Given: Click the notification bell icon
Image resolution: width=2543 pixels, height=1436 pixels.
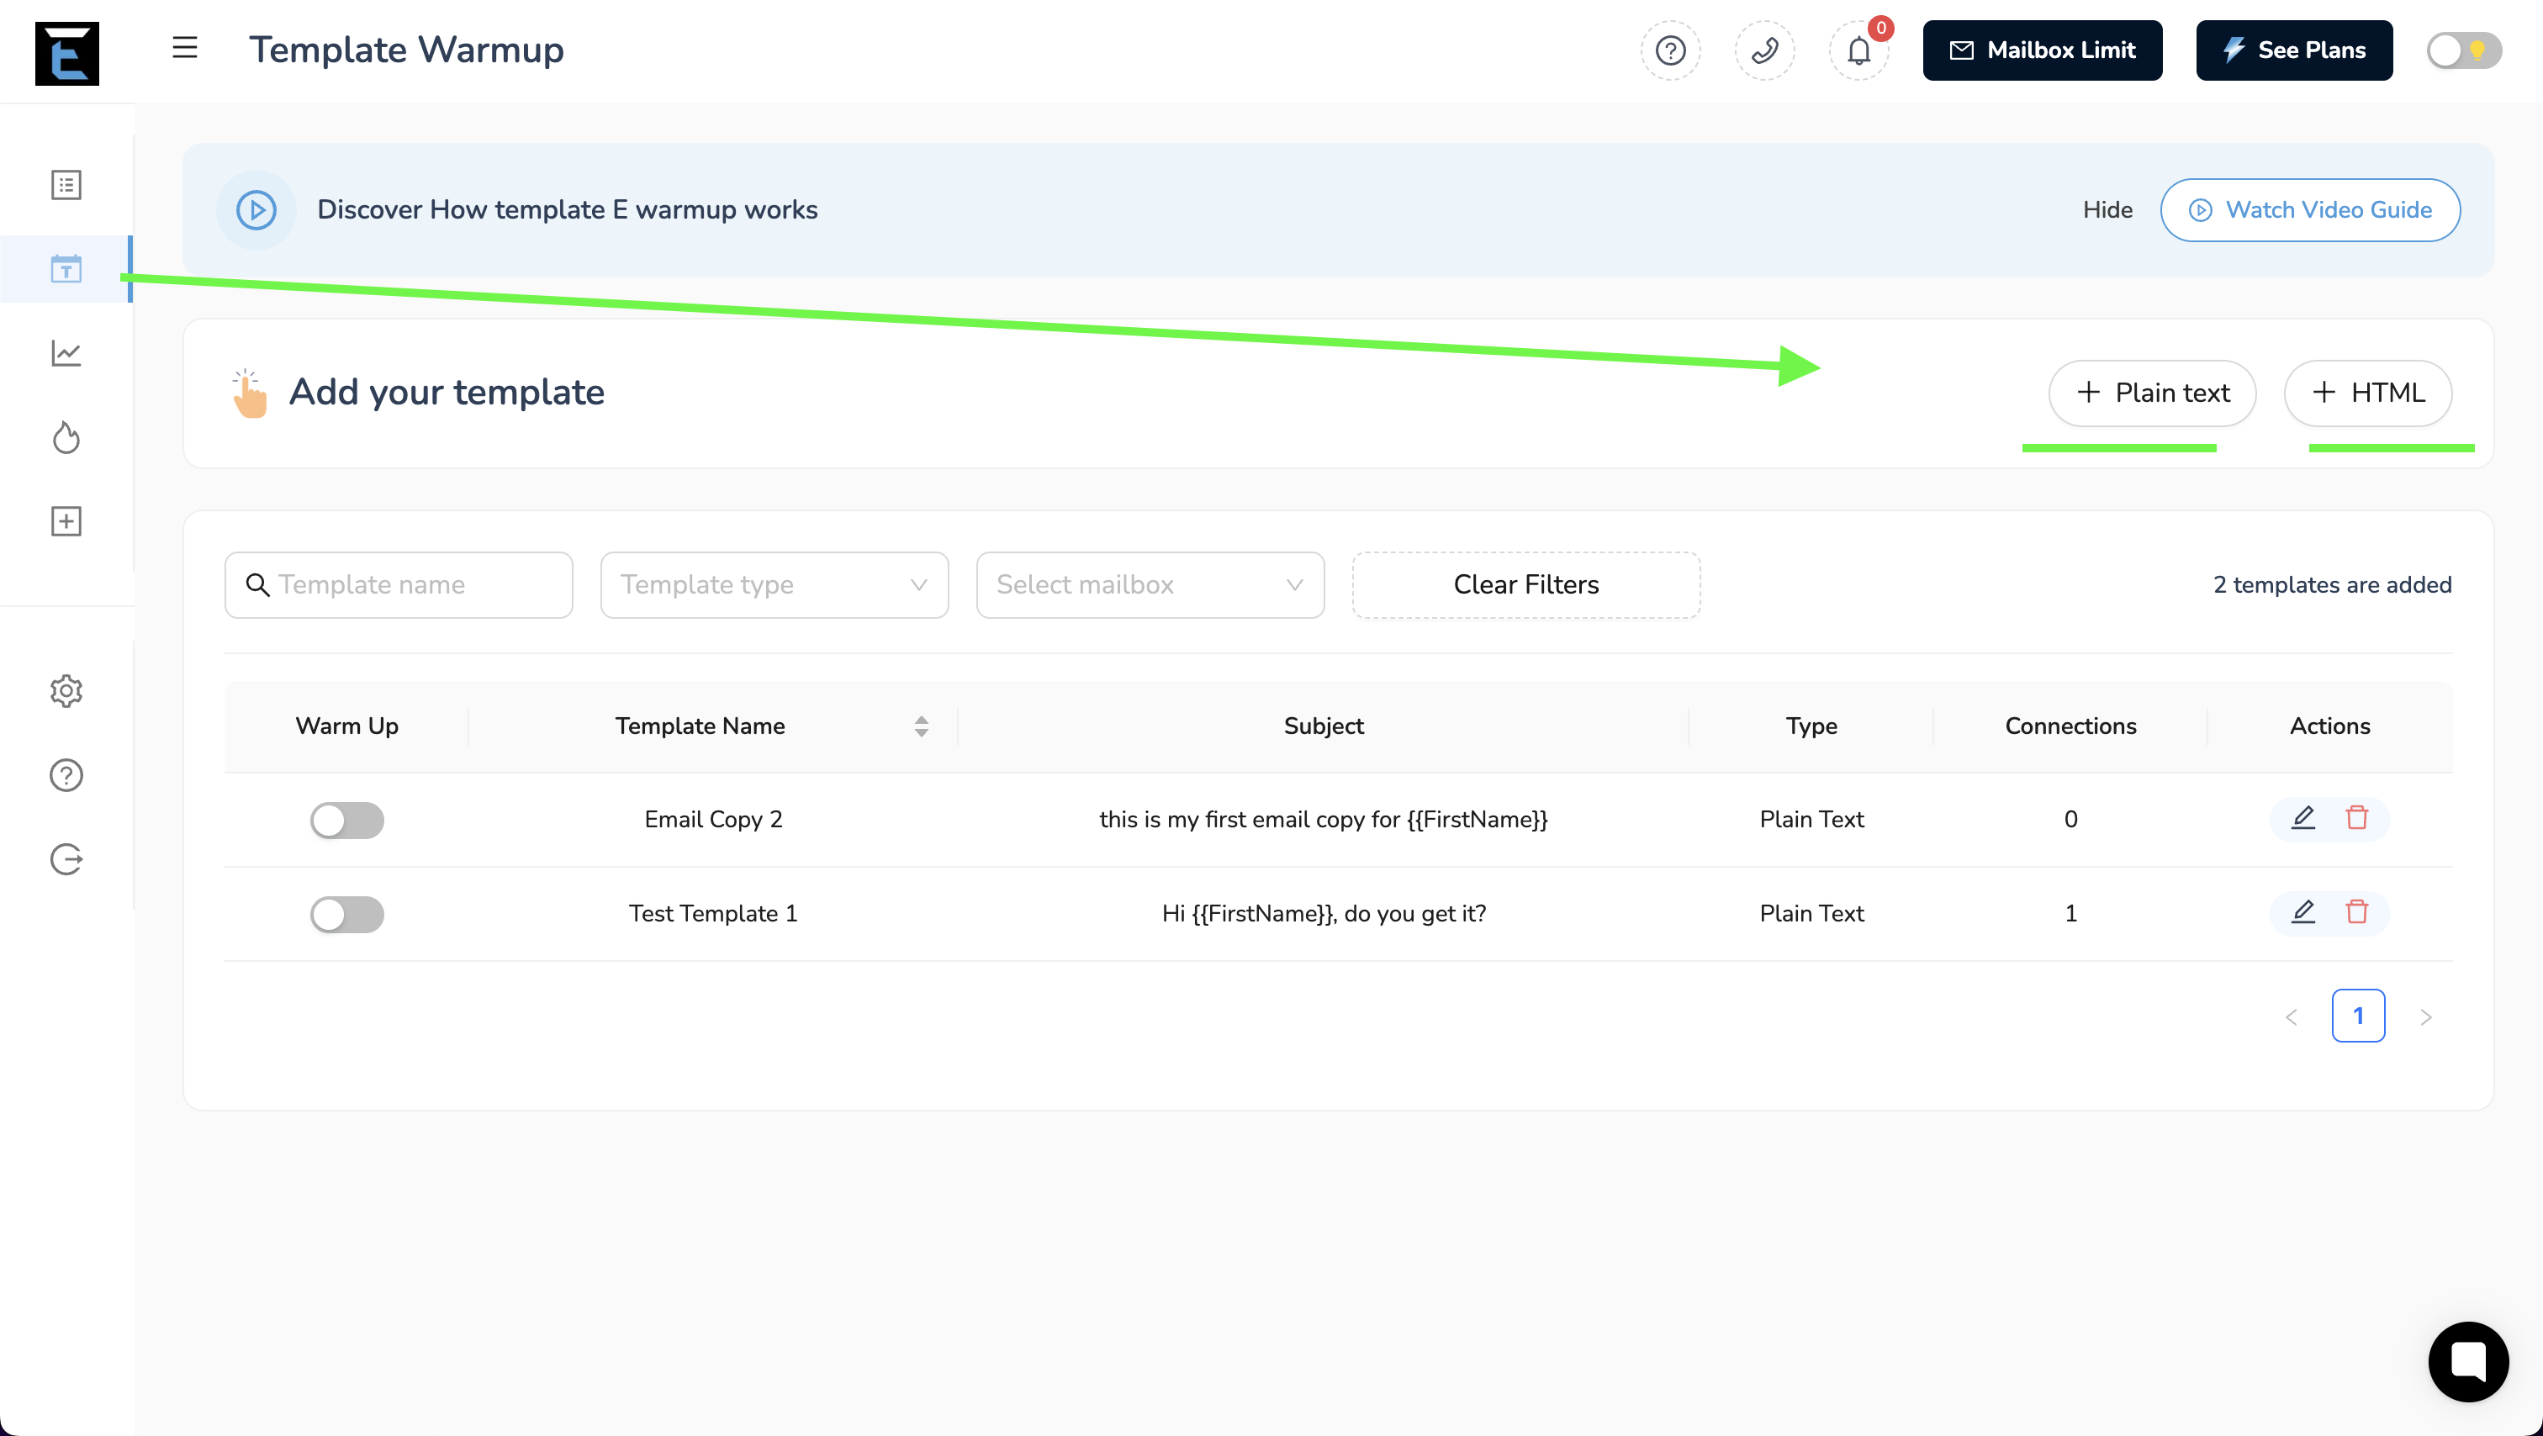Looking at the screenshot, I should [x=1858, y=50].
